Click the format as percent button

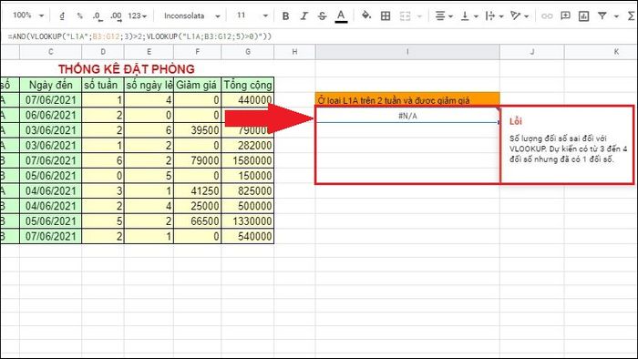pos(80,15)
